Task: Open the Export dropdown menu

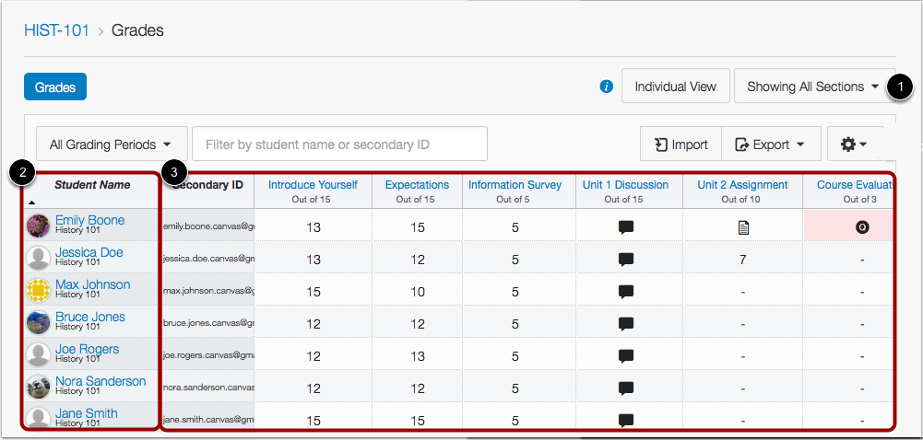Action: 770,145
